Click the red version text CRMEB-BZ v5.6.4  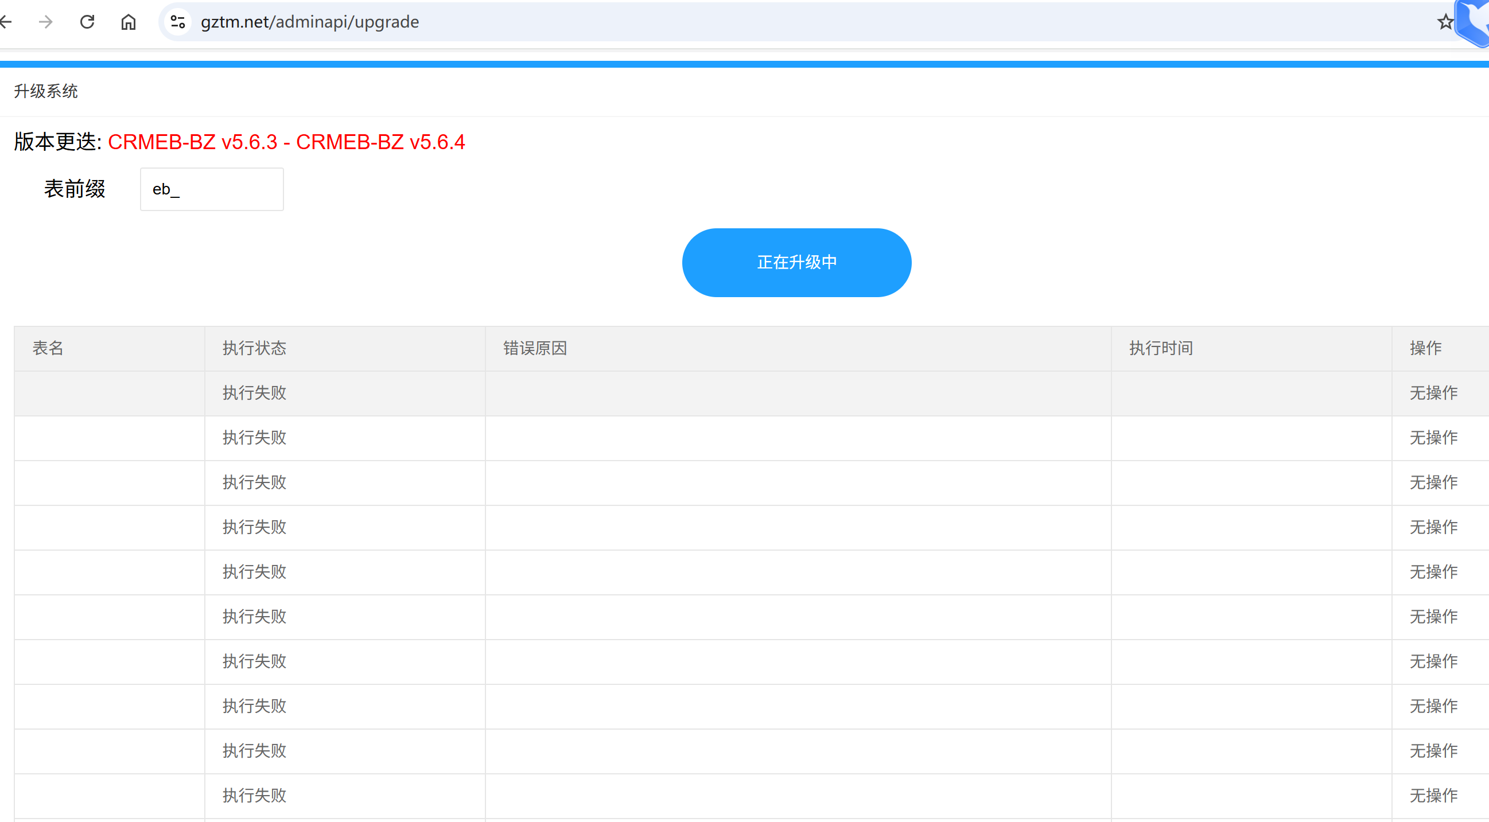[x=380, y=142]
